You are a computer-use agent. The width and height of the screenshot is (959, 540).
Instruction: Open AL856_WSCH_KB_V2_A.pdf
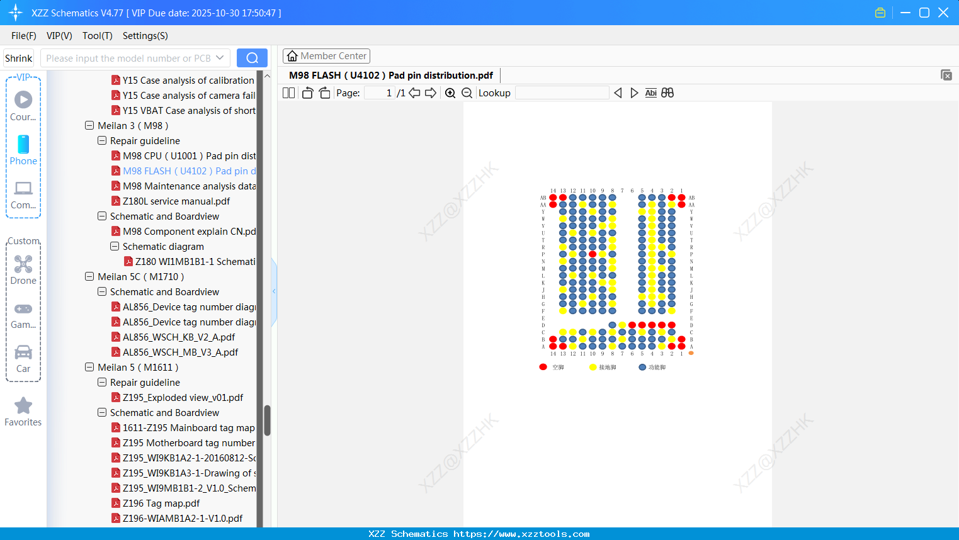click(x=173, y=337)
